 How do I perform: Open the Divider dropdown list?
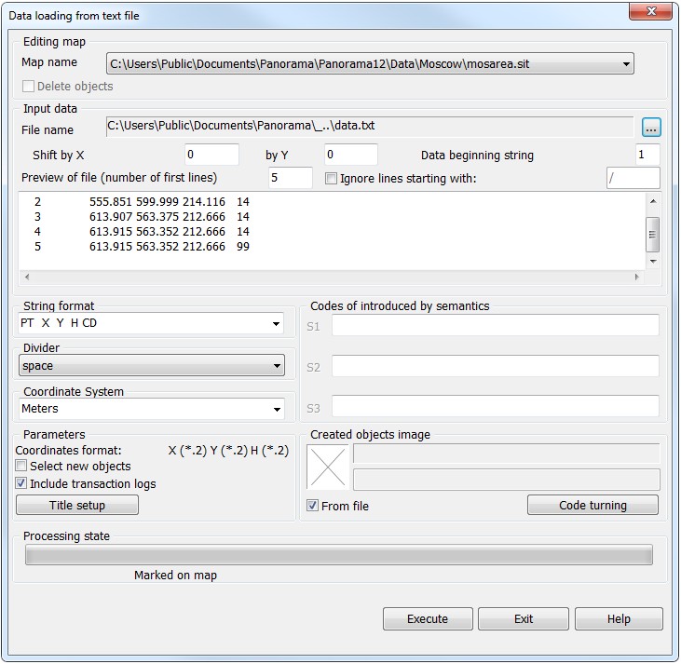tap(277, 367)
